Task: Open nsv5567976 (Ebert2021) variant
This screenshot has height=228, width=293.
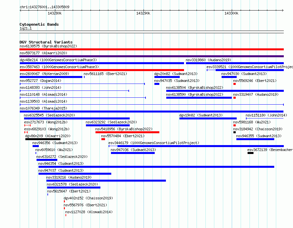Action: click(85, 205)
